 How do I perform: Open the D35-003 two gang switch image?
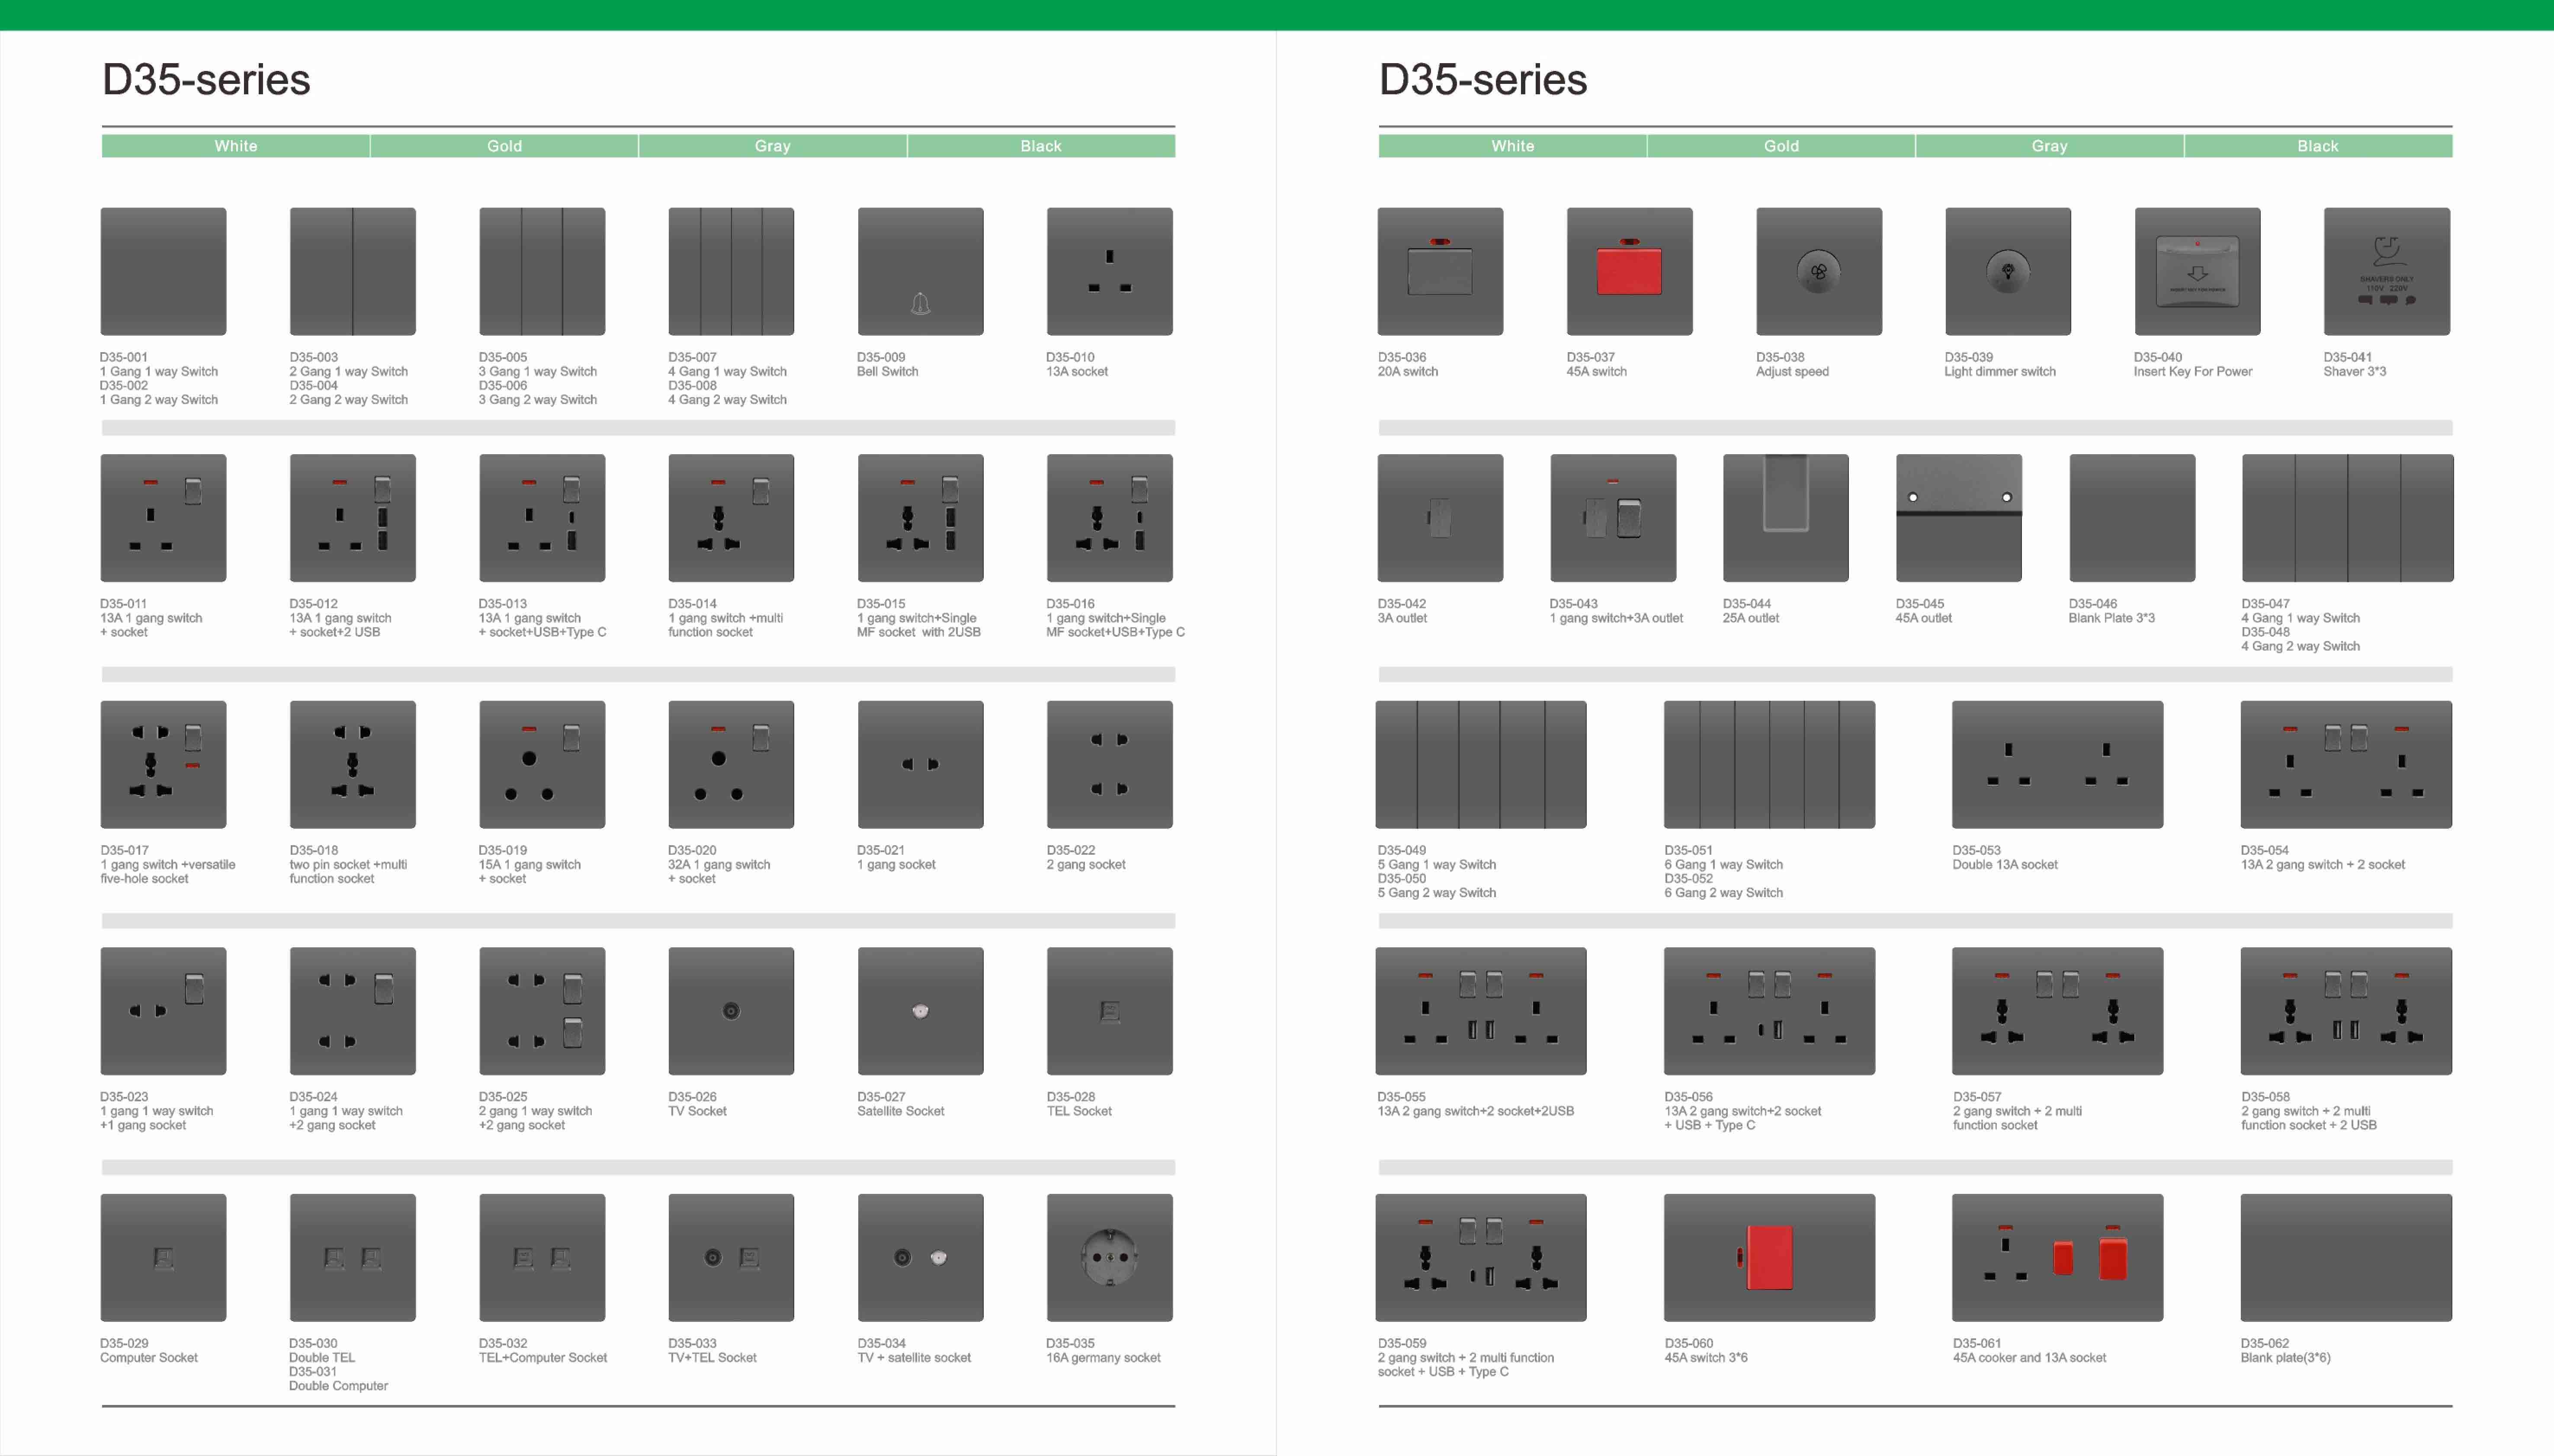tap(352, 271)
